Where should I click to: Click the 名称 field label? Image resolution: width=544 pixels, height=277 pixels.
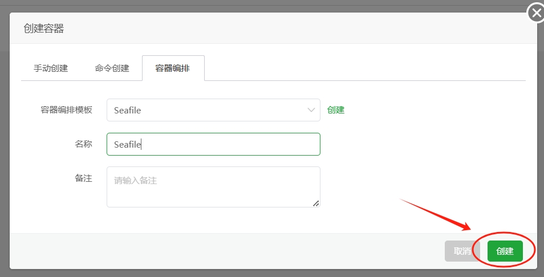(x=84, y=144)
